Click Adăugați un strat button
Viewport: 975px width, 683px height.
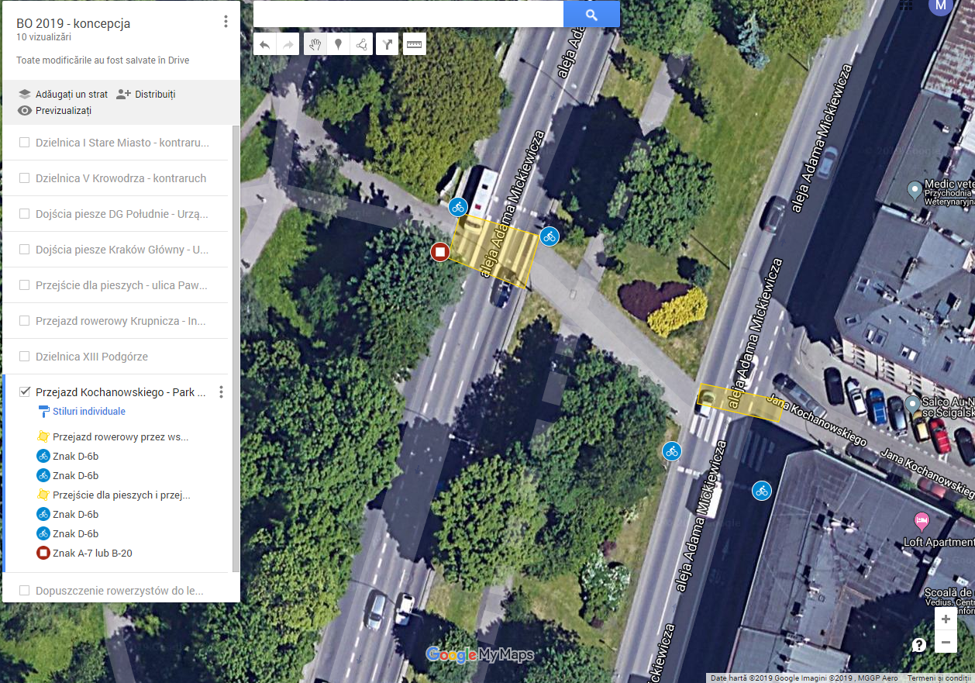[x=63, y=95]
